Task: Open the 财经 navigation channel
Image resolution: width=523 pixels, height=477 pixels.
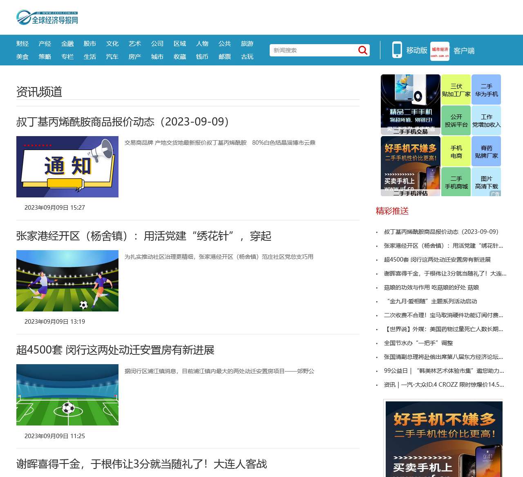Action: (x=22, y=44)
